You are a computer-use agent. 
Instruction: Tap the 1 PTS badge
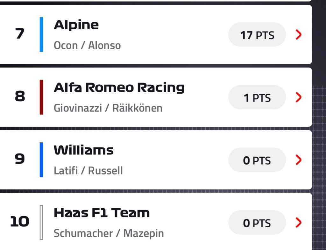[x=257, y=97]
